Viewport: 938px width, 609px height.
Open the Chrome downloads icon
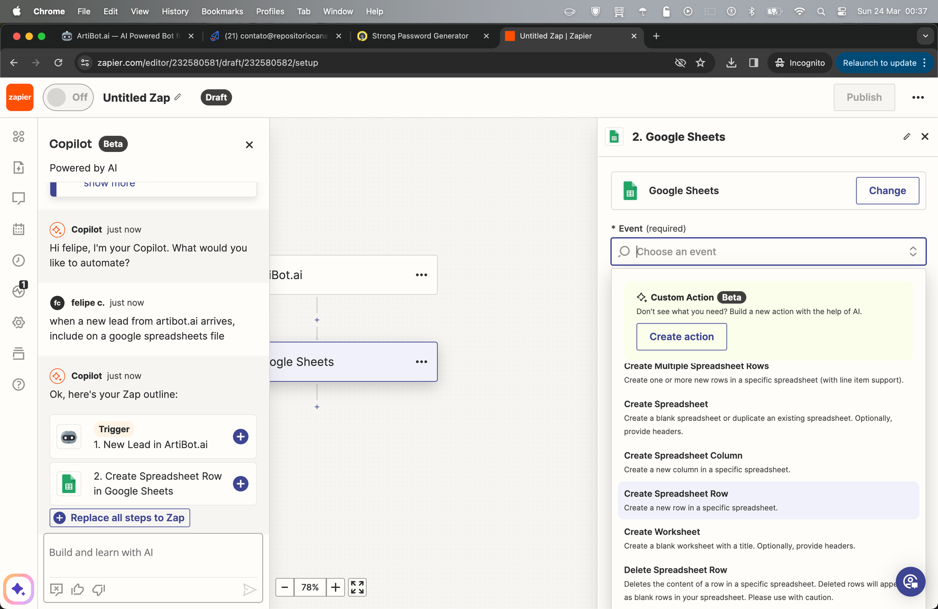tap(731, 63)
